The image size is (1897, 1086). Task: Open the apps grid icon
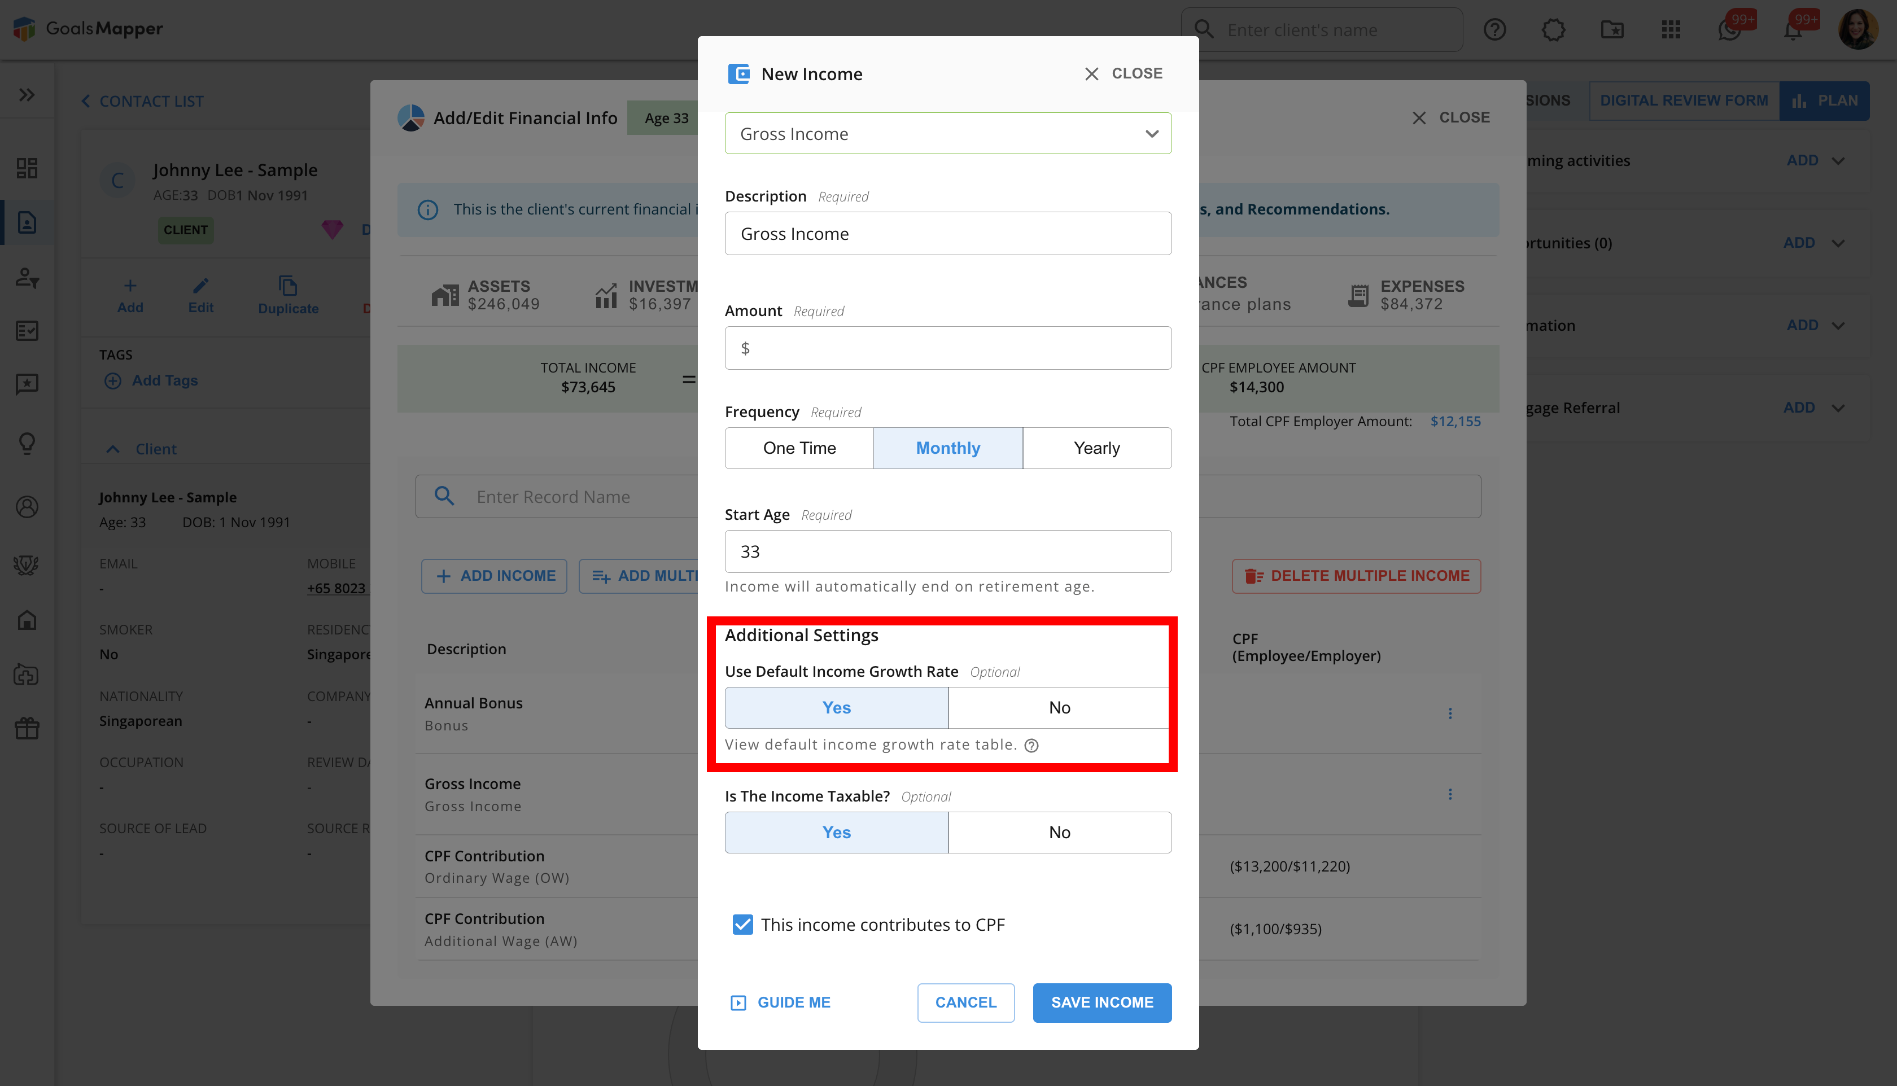pyautogui.click(x=1671, y=30)
